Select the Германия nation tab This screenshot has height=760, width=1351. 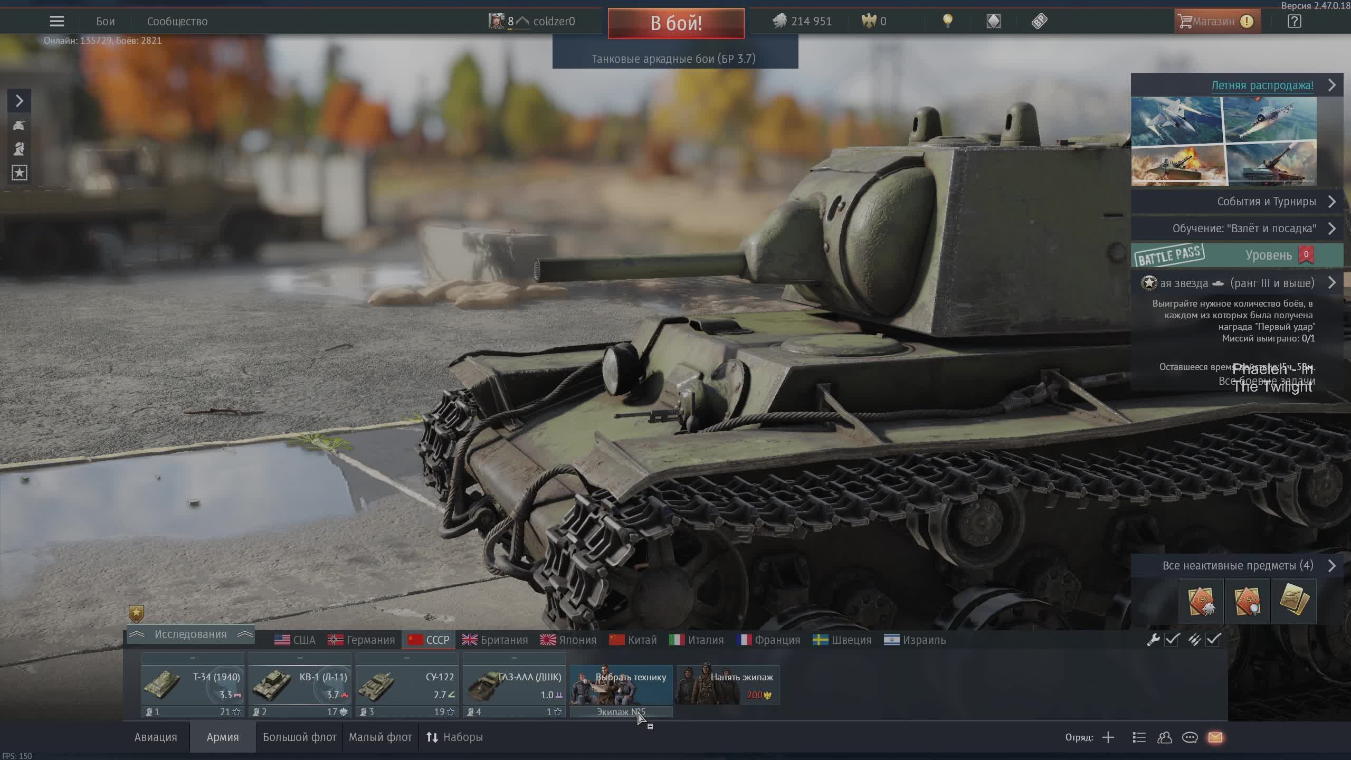[361, 640]
